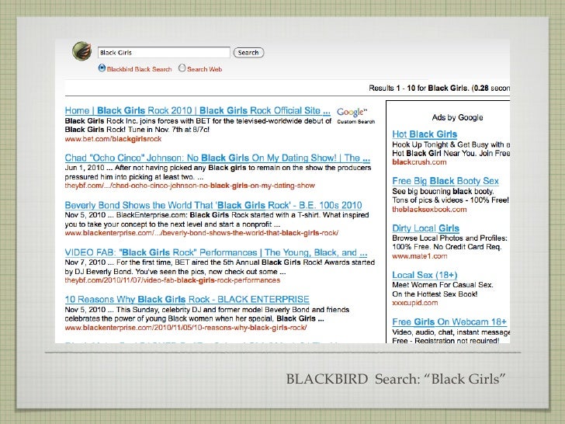Click blackenterprise.com 10-reasons-why URL text
Screen dimensions: 565x424
tap(186, 328)
